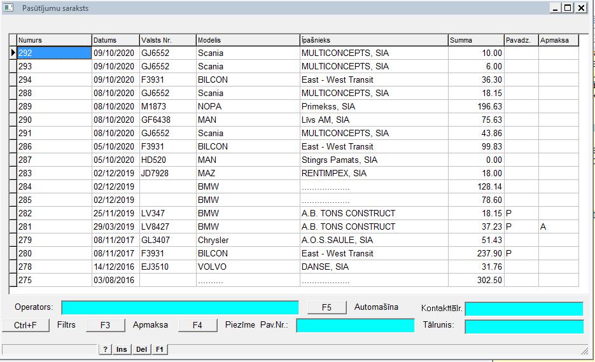Click sum 302.50 cell
The image size is (595, 362).
point(476,280)
